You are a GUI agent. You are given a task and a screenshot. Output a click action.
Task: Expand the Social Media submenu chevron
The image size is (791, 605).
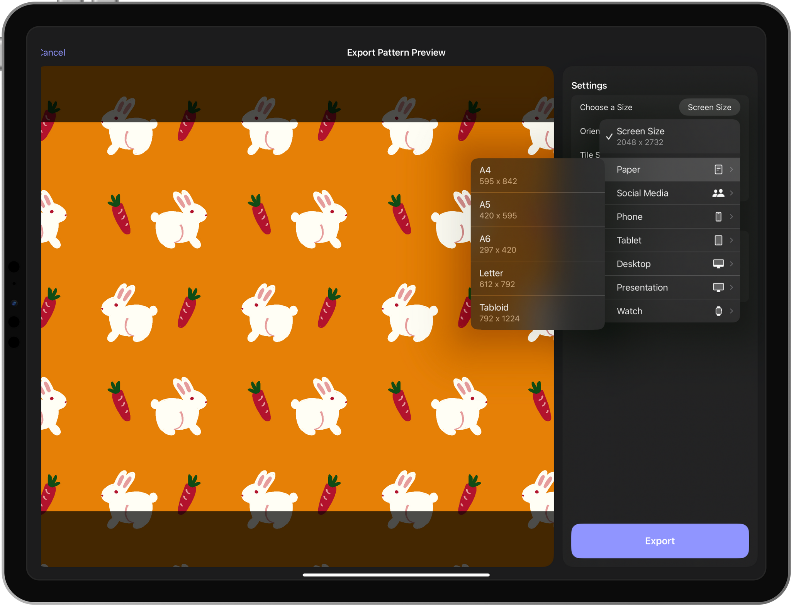pos(732,193)
